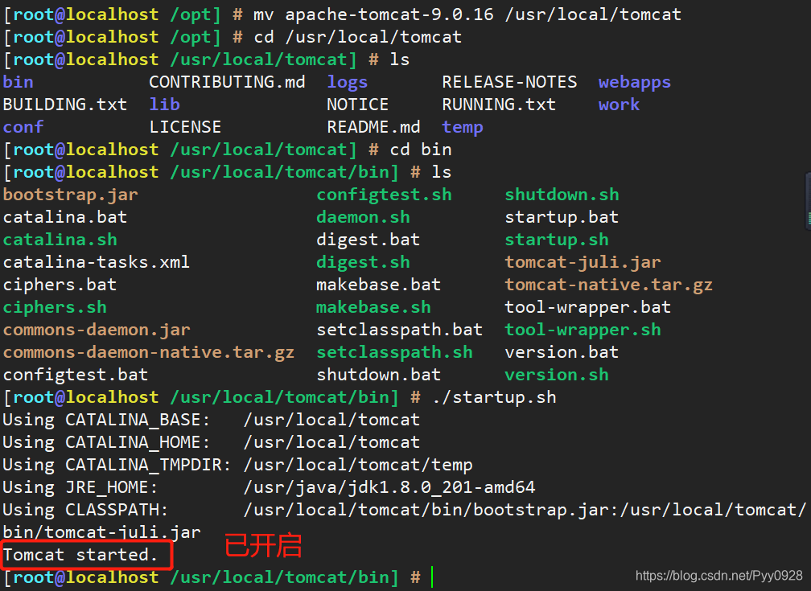Select the NOTICE file name
The width and height of the screenshot is (811, 591).
[x=357, y=105]
